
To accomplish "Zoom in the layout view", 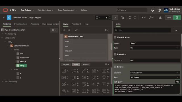I will pos(69,30).
